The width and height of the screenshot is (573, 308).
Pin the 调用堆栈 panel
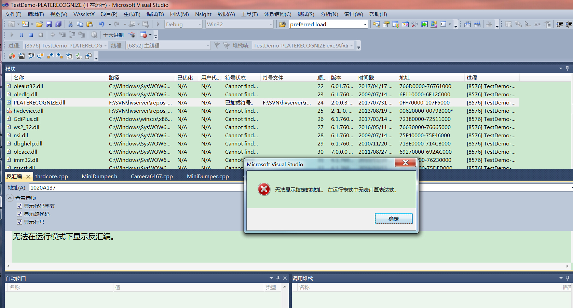point(568,278)
